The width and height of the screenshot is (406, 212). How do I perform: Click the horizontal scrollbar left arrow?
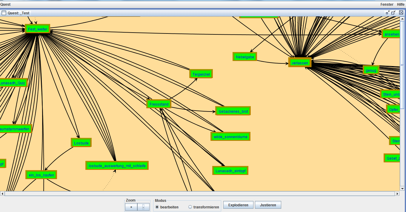pos(2,194)
